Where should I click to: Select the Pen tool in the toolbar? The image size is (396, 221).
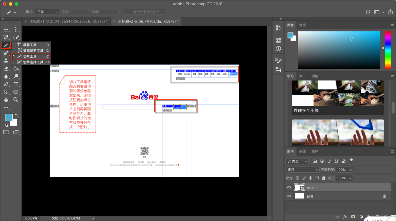6,84
